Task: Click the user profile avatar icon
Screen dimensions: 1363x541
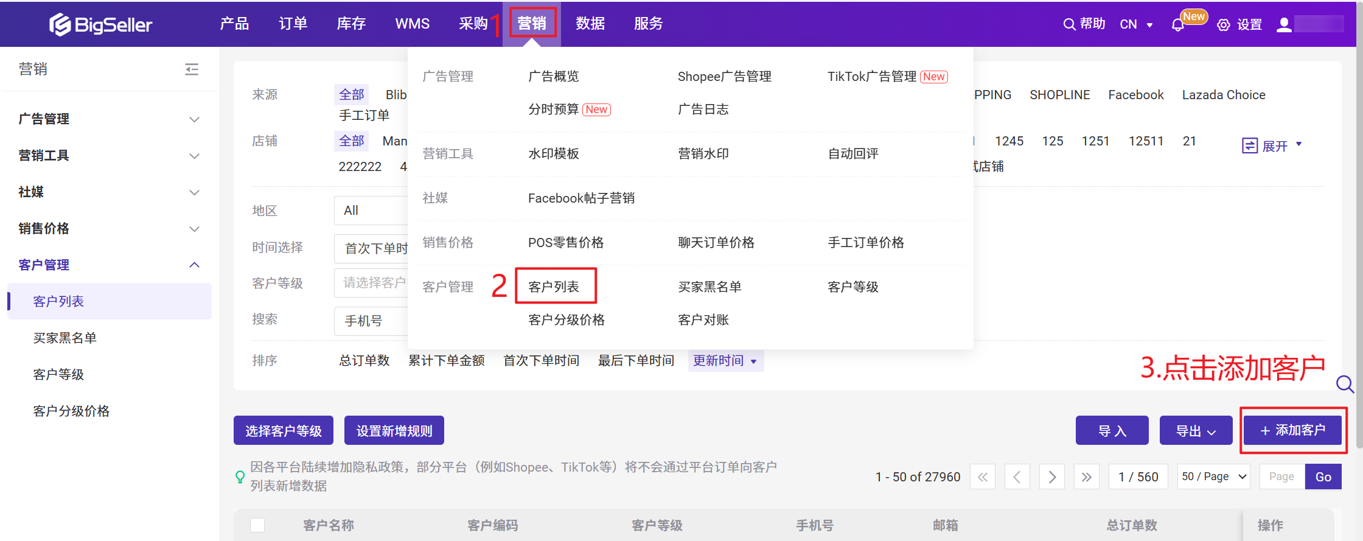Action: coord(1284,24)
